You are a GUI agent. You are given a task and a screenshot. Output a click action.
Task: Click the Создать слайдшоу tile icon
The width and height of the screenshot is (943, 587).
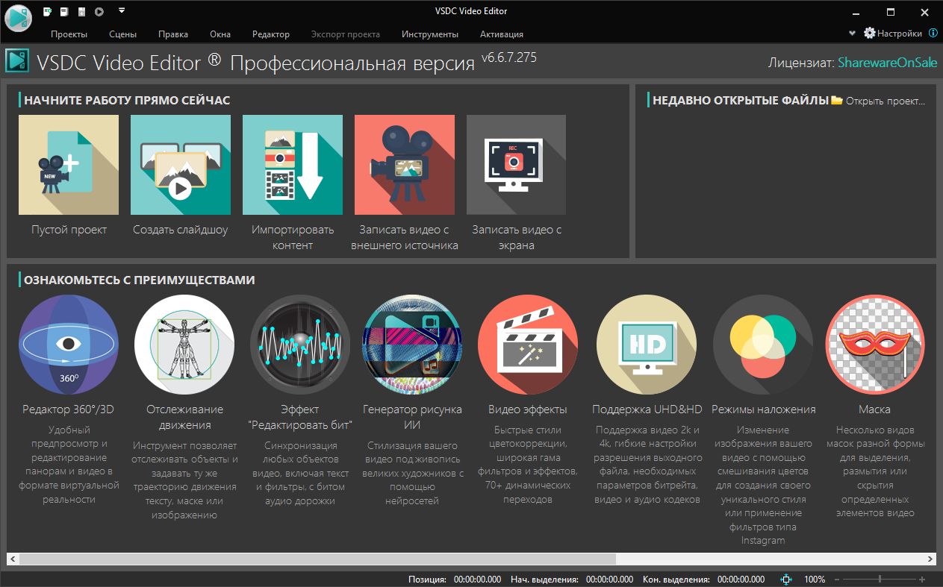point(181,165)
